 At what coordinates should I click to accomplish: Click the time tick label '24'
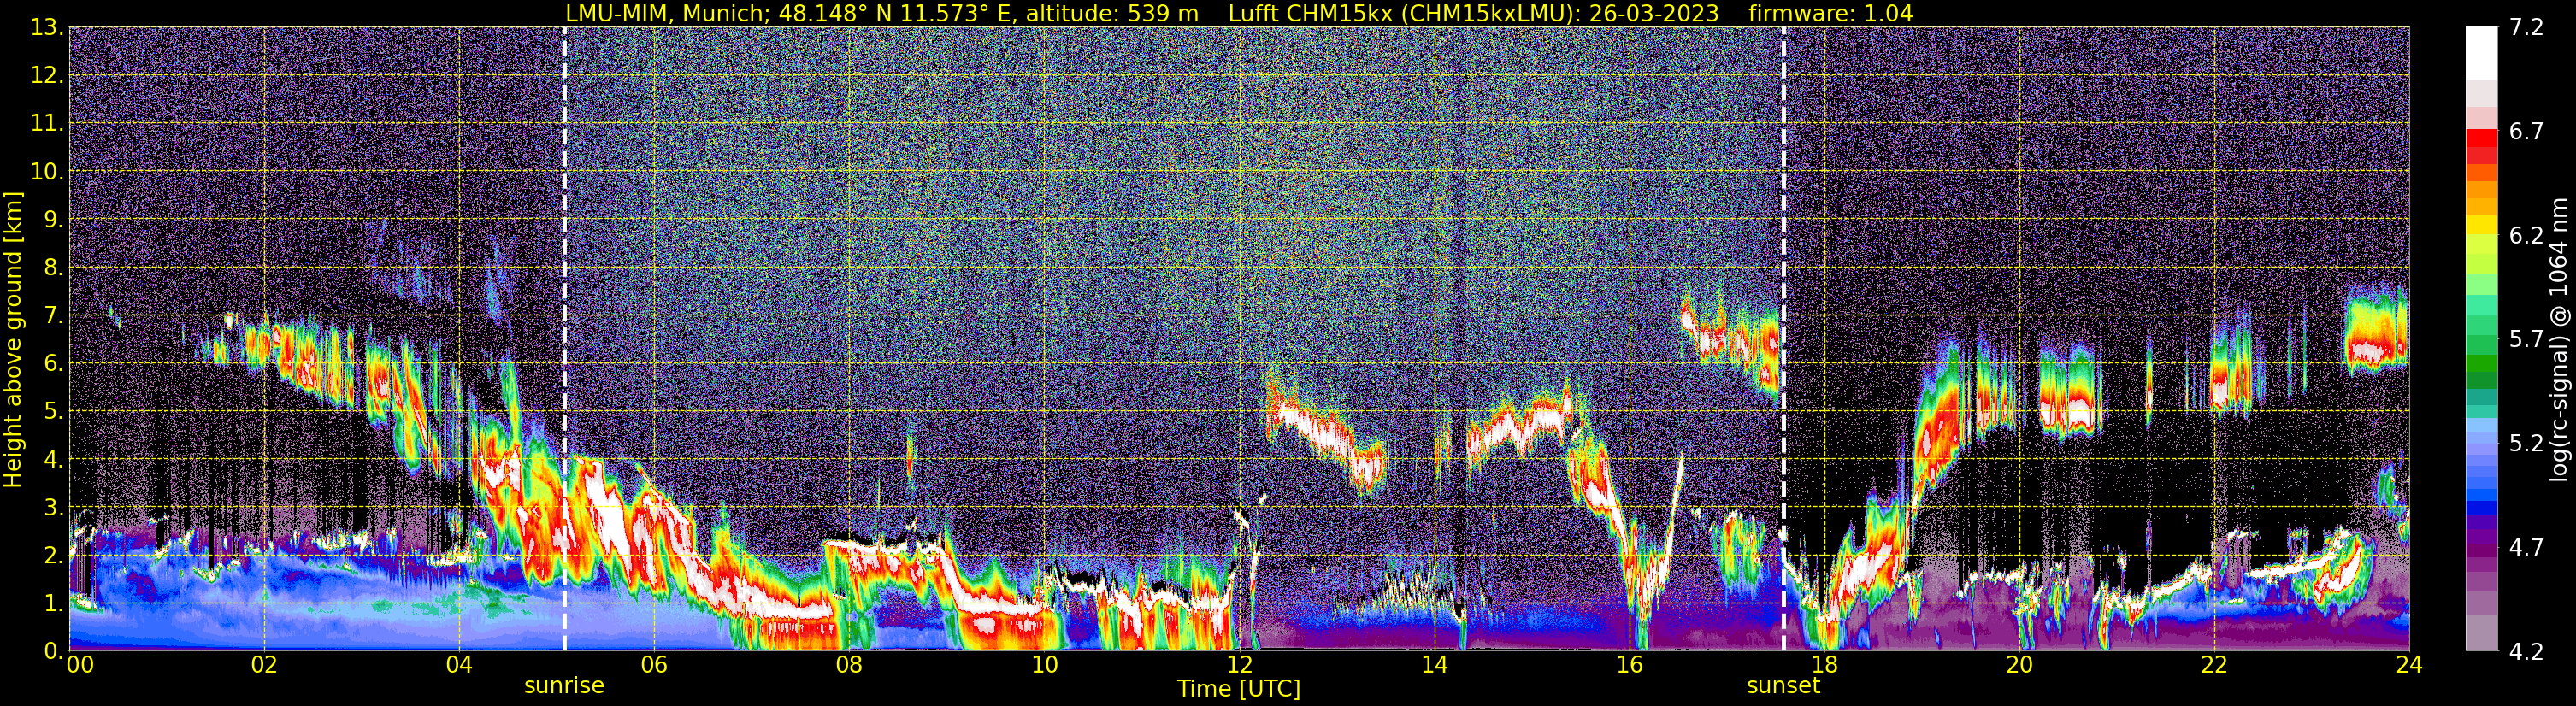point(2408,666)
